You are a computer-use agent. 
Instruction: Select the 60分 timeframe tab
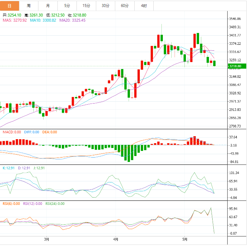click(x=125, y=6)
